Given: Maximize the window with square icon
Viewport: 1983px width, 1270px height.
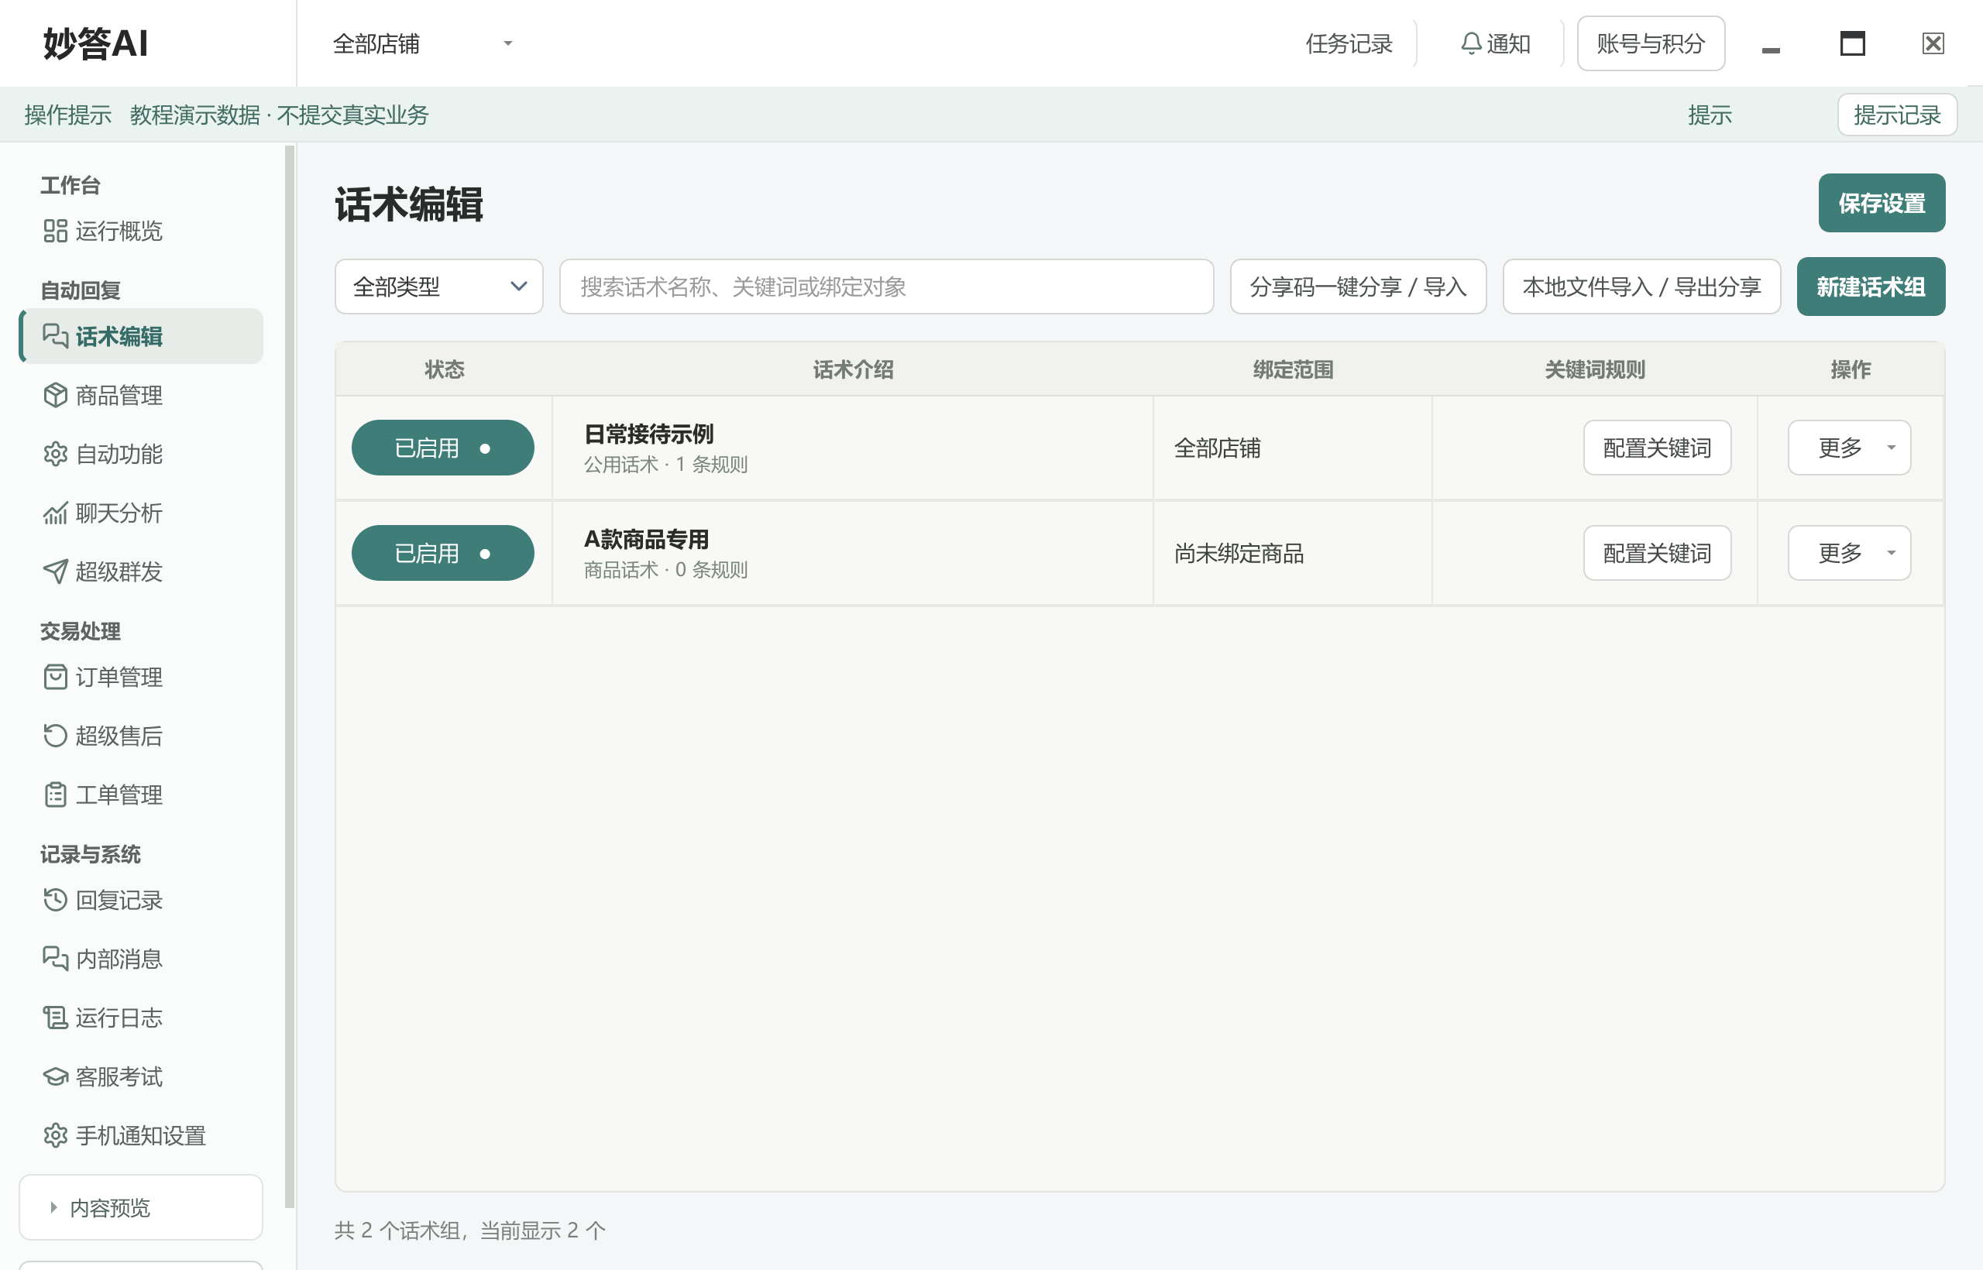Looking at the screenshot, I should [x=1853, y=43].
